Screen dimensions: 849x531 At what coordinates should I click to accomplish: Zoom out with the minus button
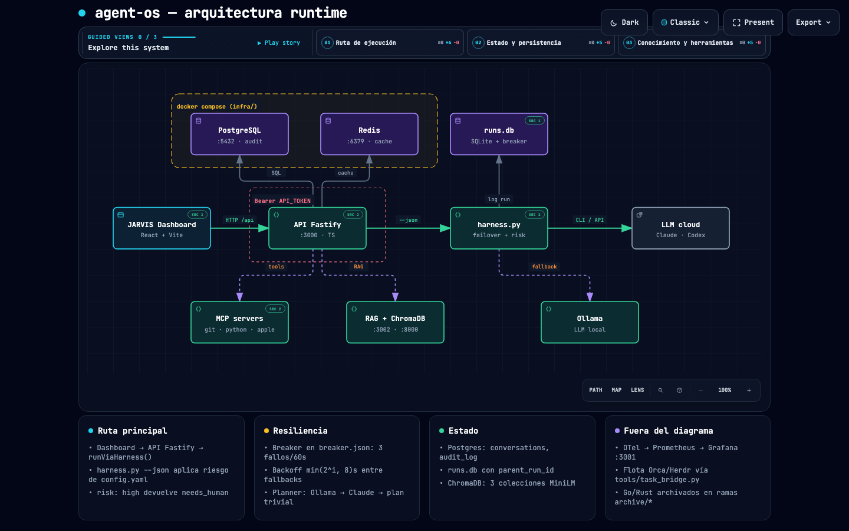pos(700,390)
